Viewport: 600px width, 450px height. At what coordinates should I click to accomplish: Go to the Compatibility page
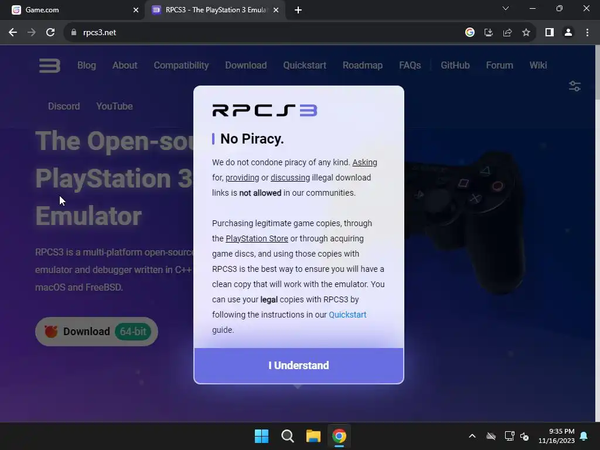tap(181, 66)
